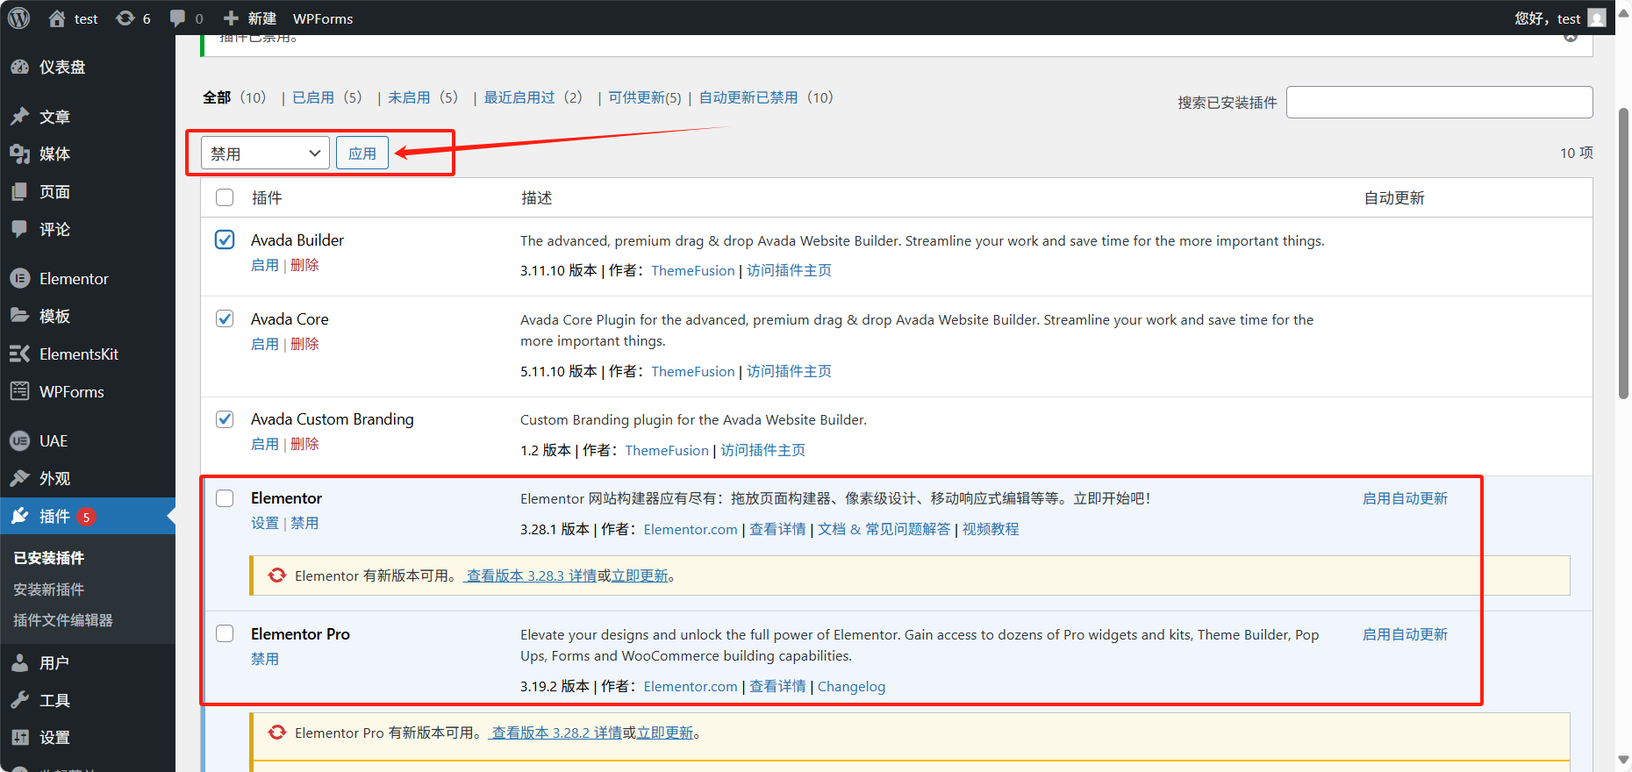Viewport: 1632px width, 772px height.
Task: Expand the 新建 menu in admin bar
Action: pyautogui.click(x=250, y=18)
